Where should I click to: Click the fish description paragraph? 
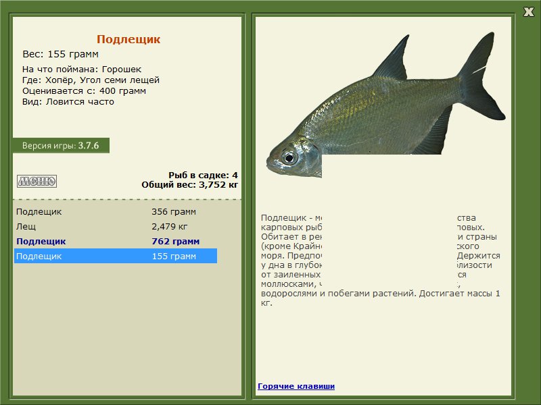[381, 261]
